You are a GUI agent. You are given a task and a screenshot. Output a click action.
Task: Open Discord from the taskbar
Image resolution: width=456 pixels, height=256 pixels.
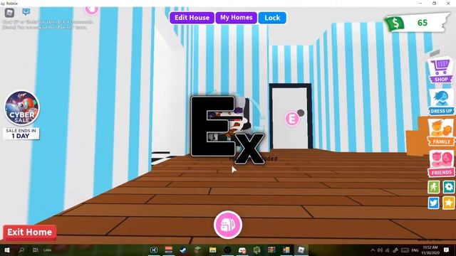point(242,250)
